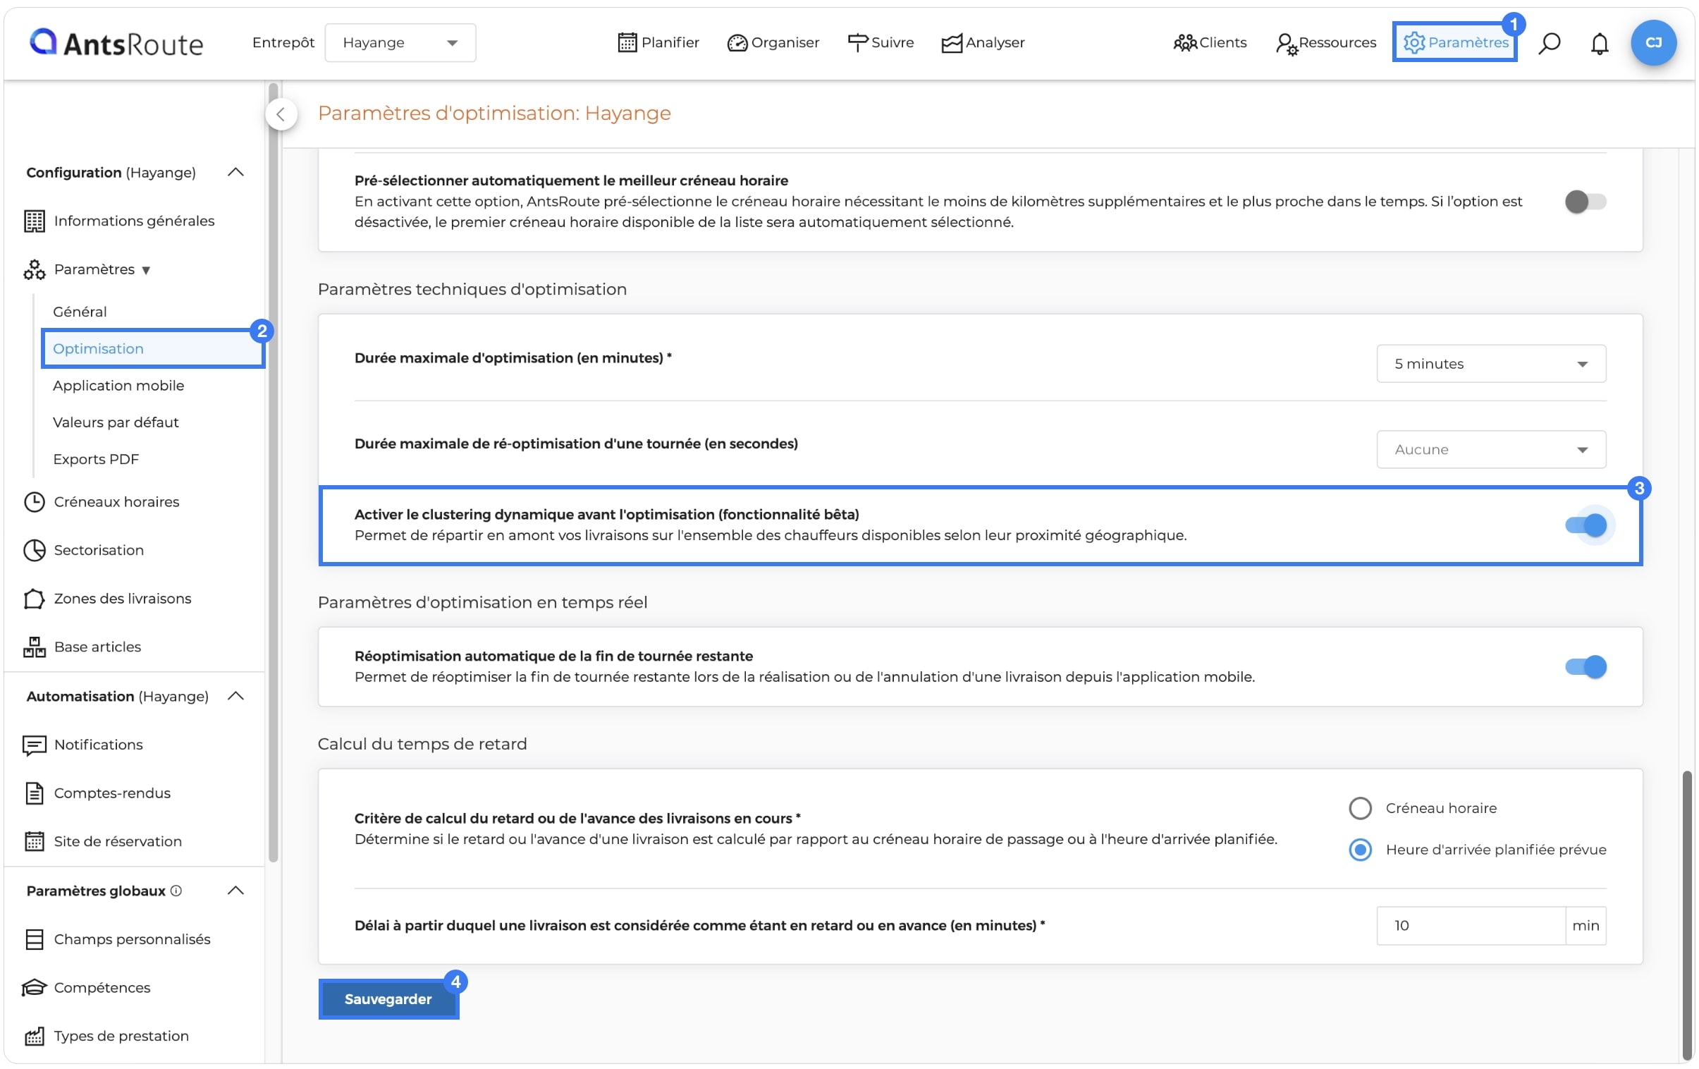Click the main page vertical scrollbar
The height and width of the screenshot is (1069, 1699).
[x=1686, y=915]
